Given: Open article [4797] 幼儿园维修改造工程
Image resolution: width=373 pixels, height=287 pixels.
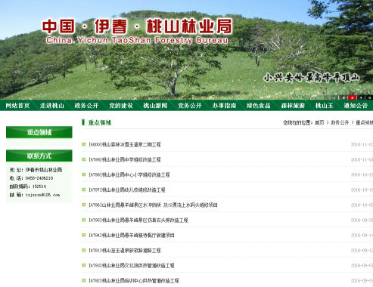Looking at the screenshot, I should click(127, 190).
